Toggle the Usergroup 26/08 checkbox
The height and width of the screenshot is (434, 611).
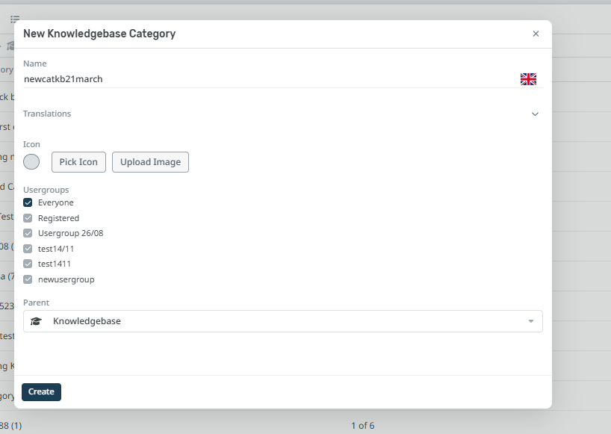tap(28, 233)
